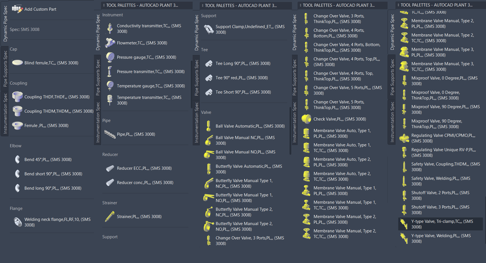Select the Temperature transmitter,TC icon
486x263 pixels.
coord(110,100)
